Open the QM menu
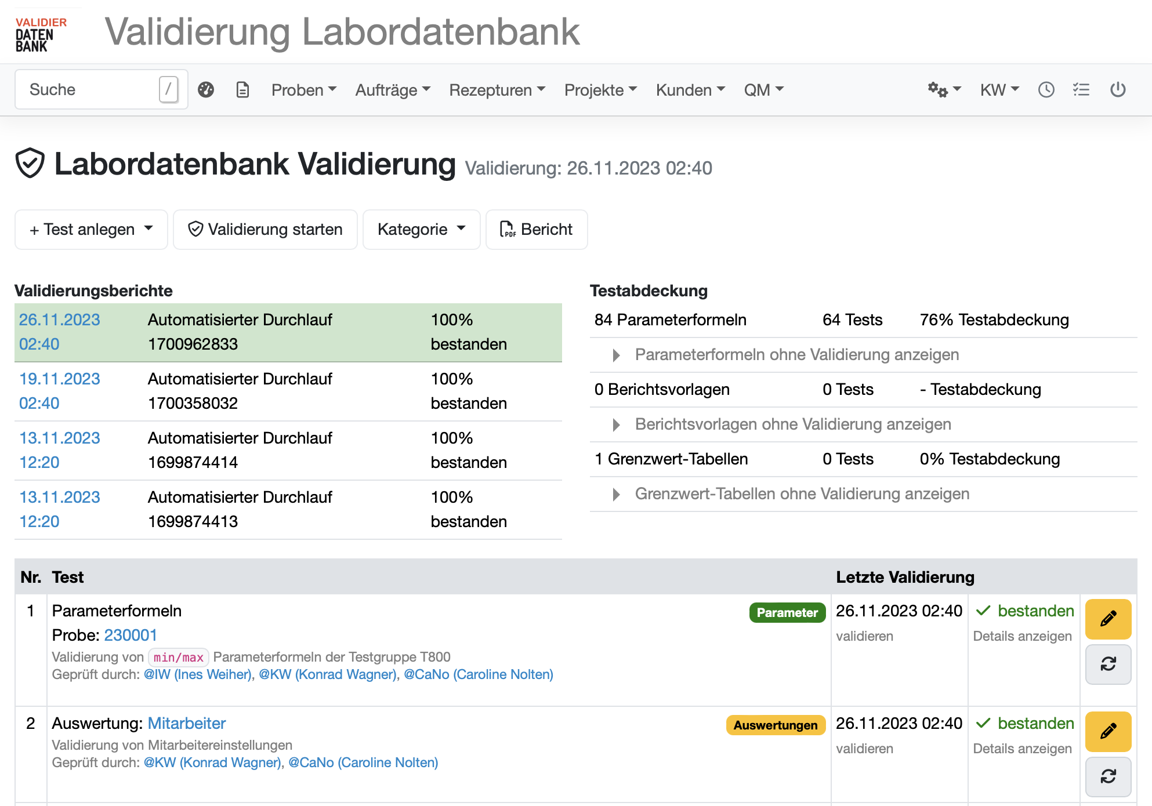The image size is (1152, 806). tap(763, 89)
